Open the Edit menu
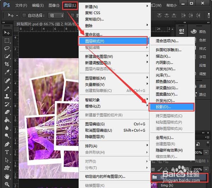 pos(38,5)
